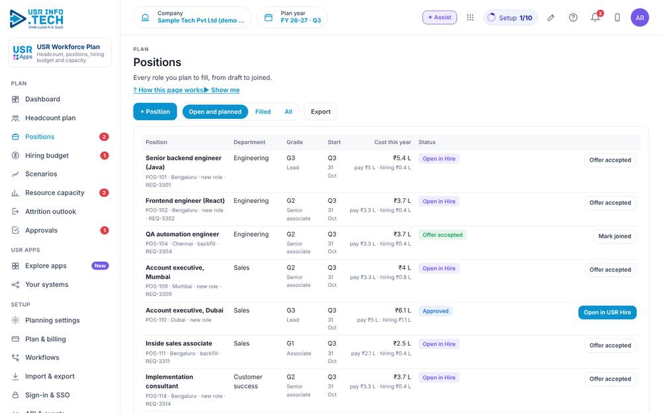
Task: Click the Account executive, Dubai position name
Action: click(185, 310)
